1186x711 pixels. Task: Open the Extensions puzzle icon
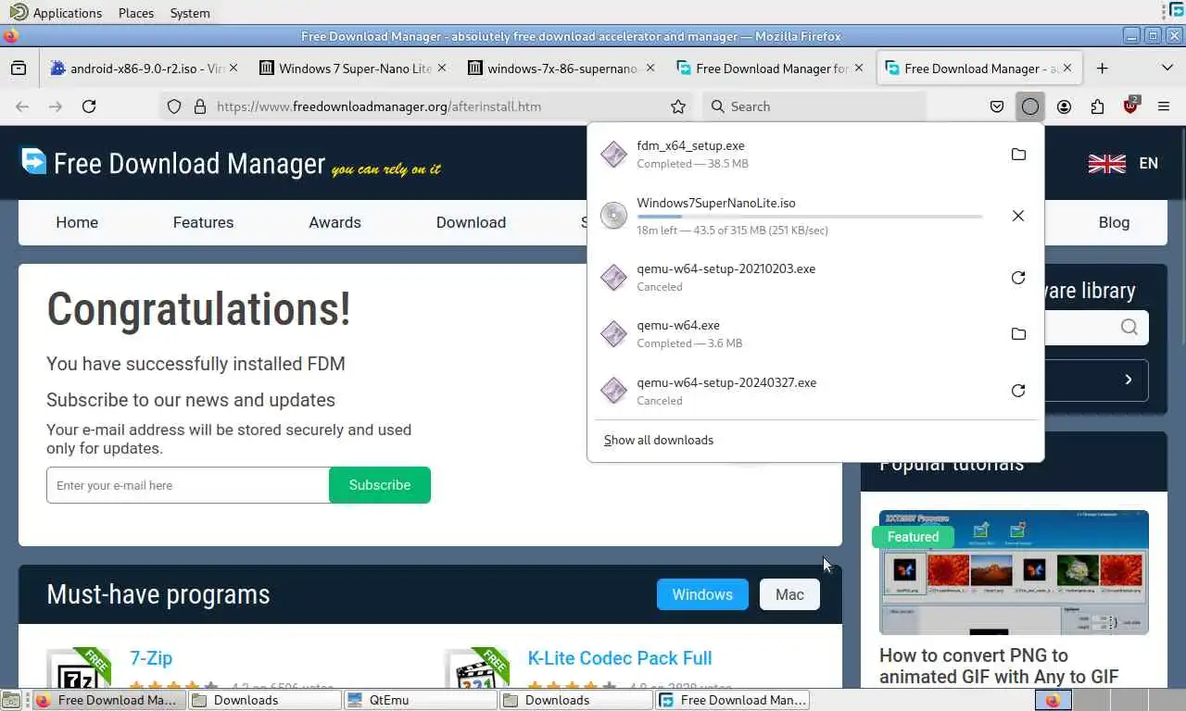pyautogui.click(x=1097, y=106)
